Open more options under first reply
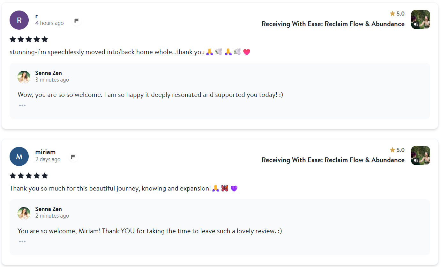This screenshot has width=441, height=267. [x=22, y=105]
